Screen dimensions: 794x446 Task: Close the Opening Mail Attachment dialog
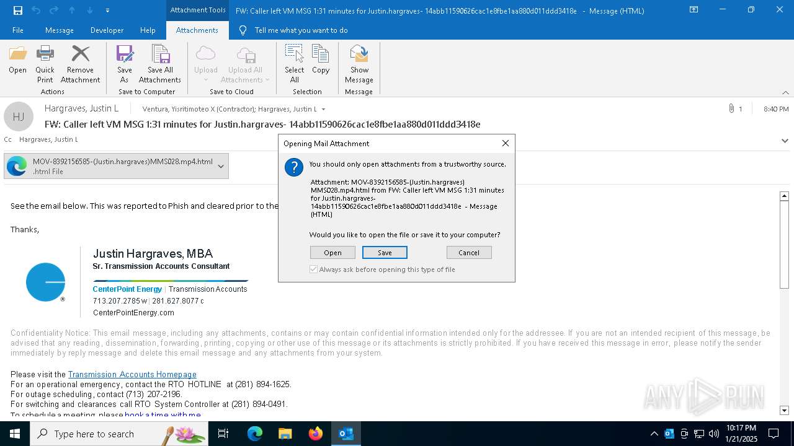pyautogui.click(x=506, y=143)
